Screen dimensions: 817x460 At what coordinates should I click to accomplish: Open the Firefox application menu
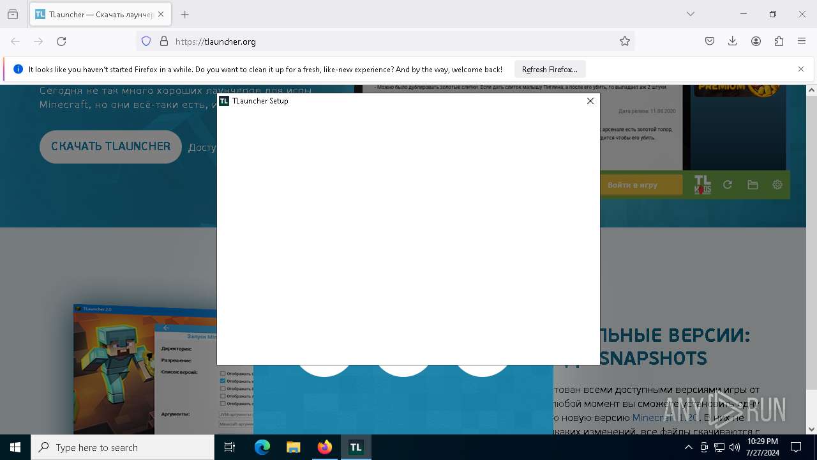click(802, 42)
